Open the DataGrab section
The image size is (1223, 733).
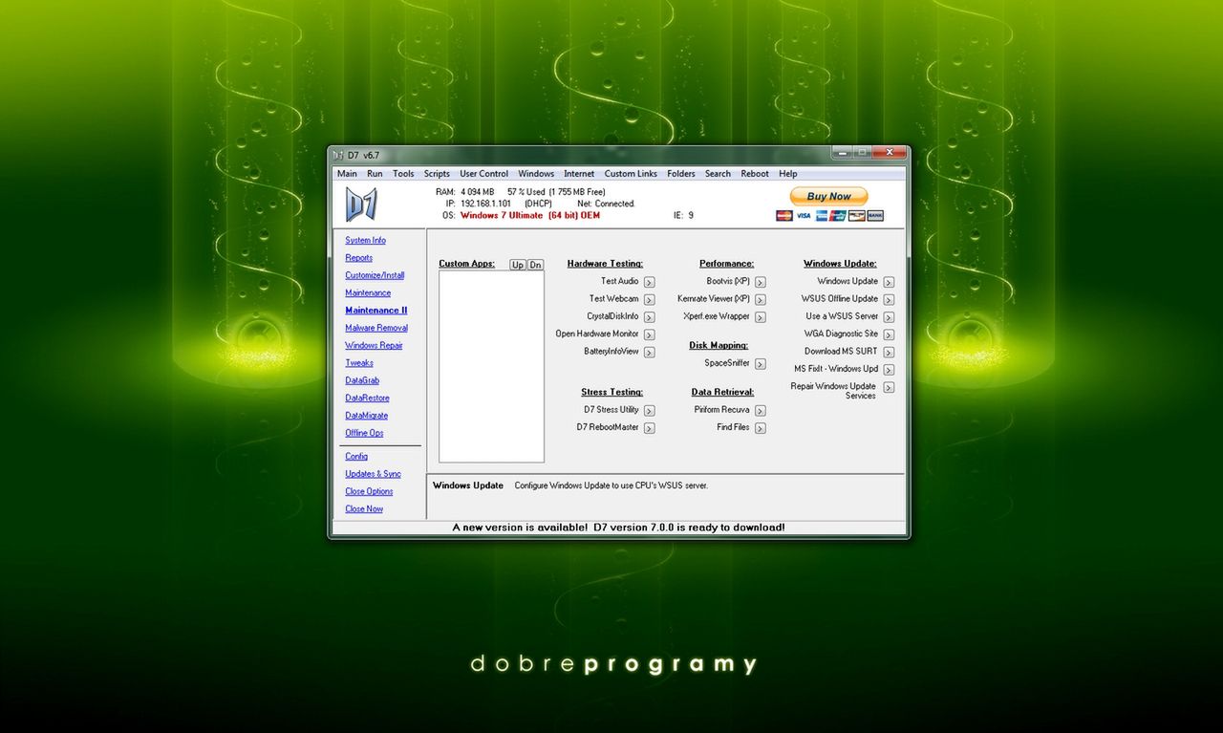click(x=362, y=380)
